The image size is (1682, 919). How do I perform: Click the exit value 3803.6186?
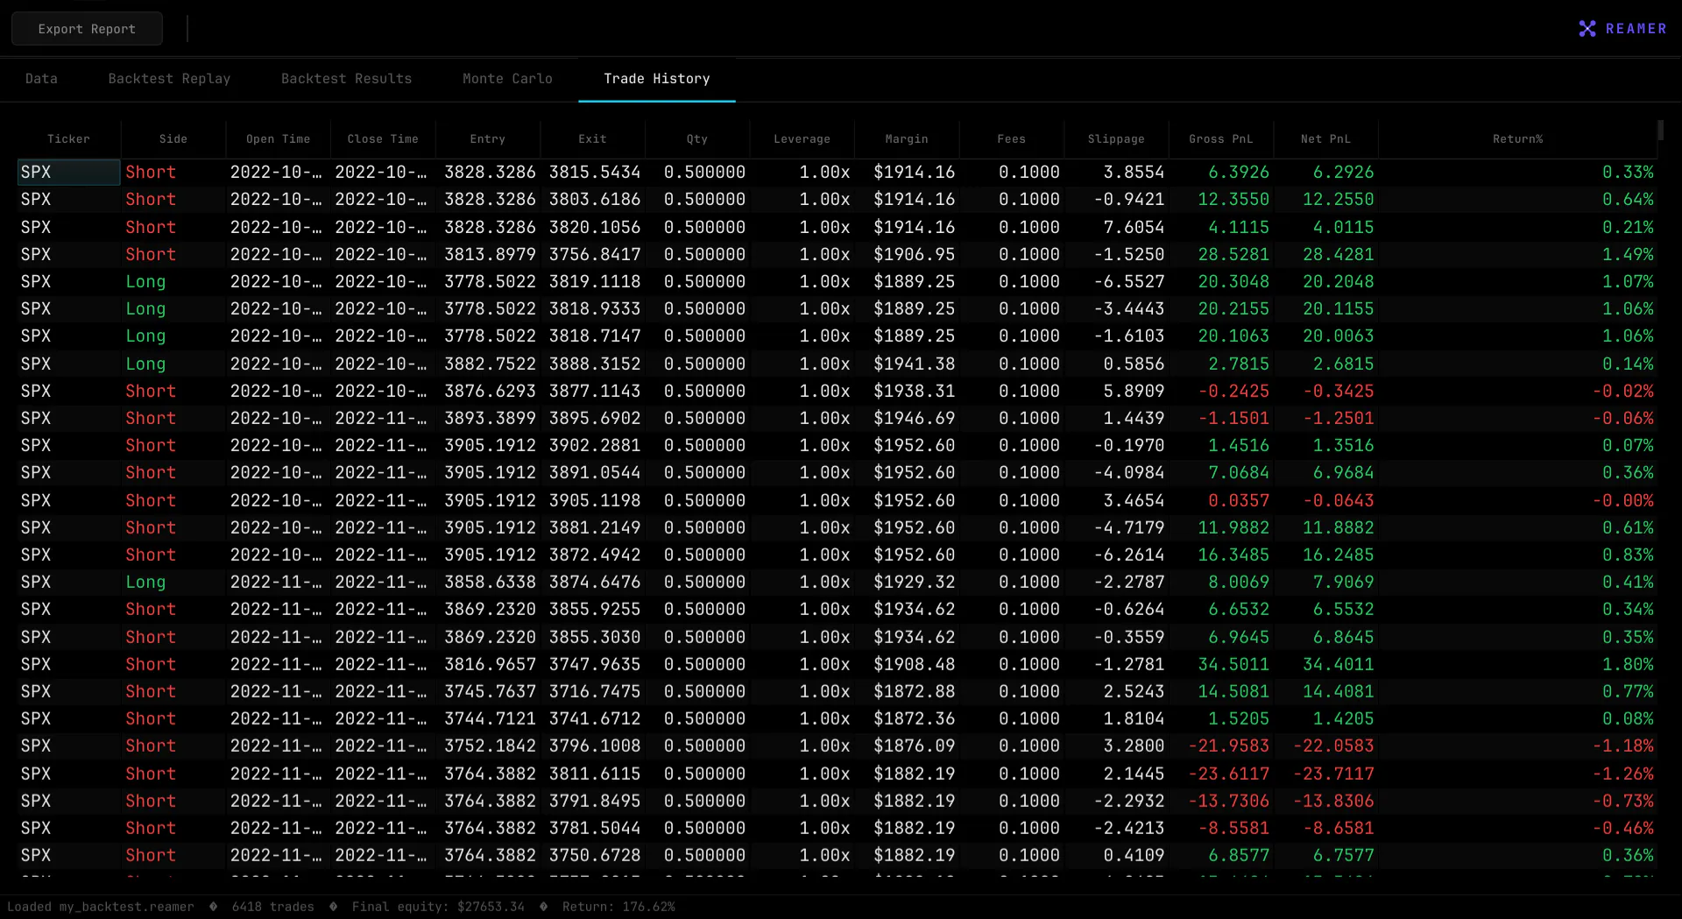pyautogui.click(x=595, y=199)
